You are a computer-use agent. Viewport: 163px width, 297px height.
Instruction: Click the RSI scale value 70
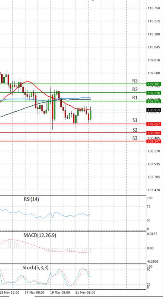(149, 206)
